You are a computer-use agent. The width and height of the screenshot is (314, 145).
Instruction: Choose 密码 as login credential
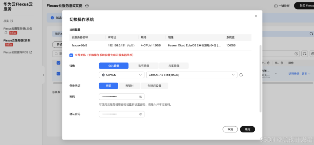tap(109, 86)
